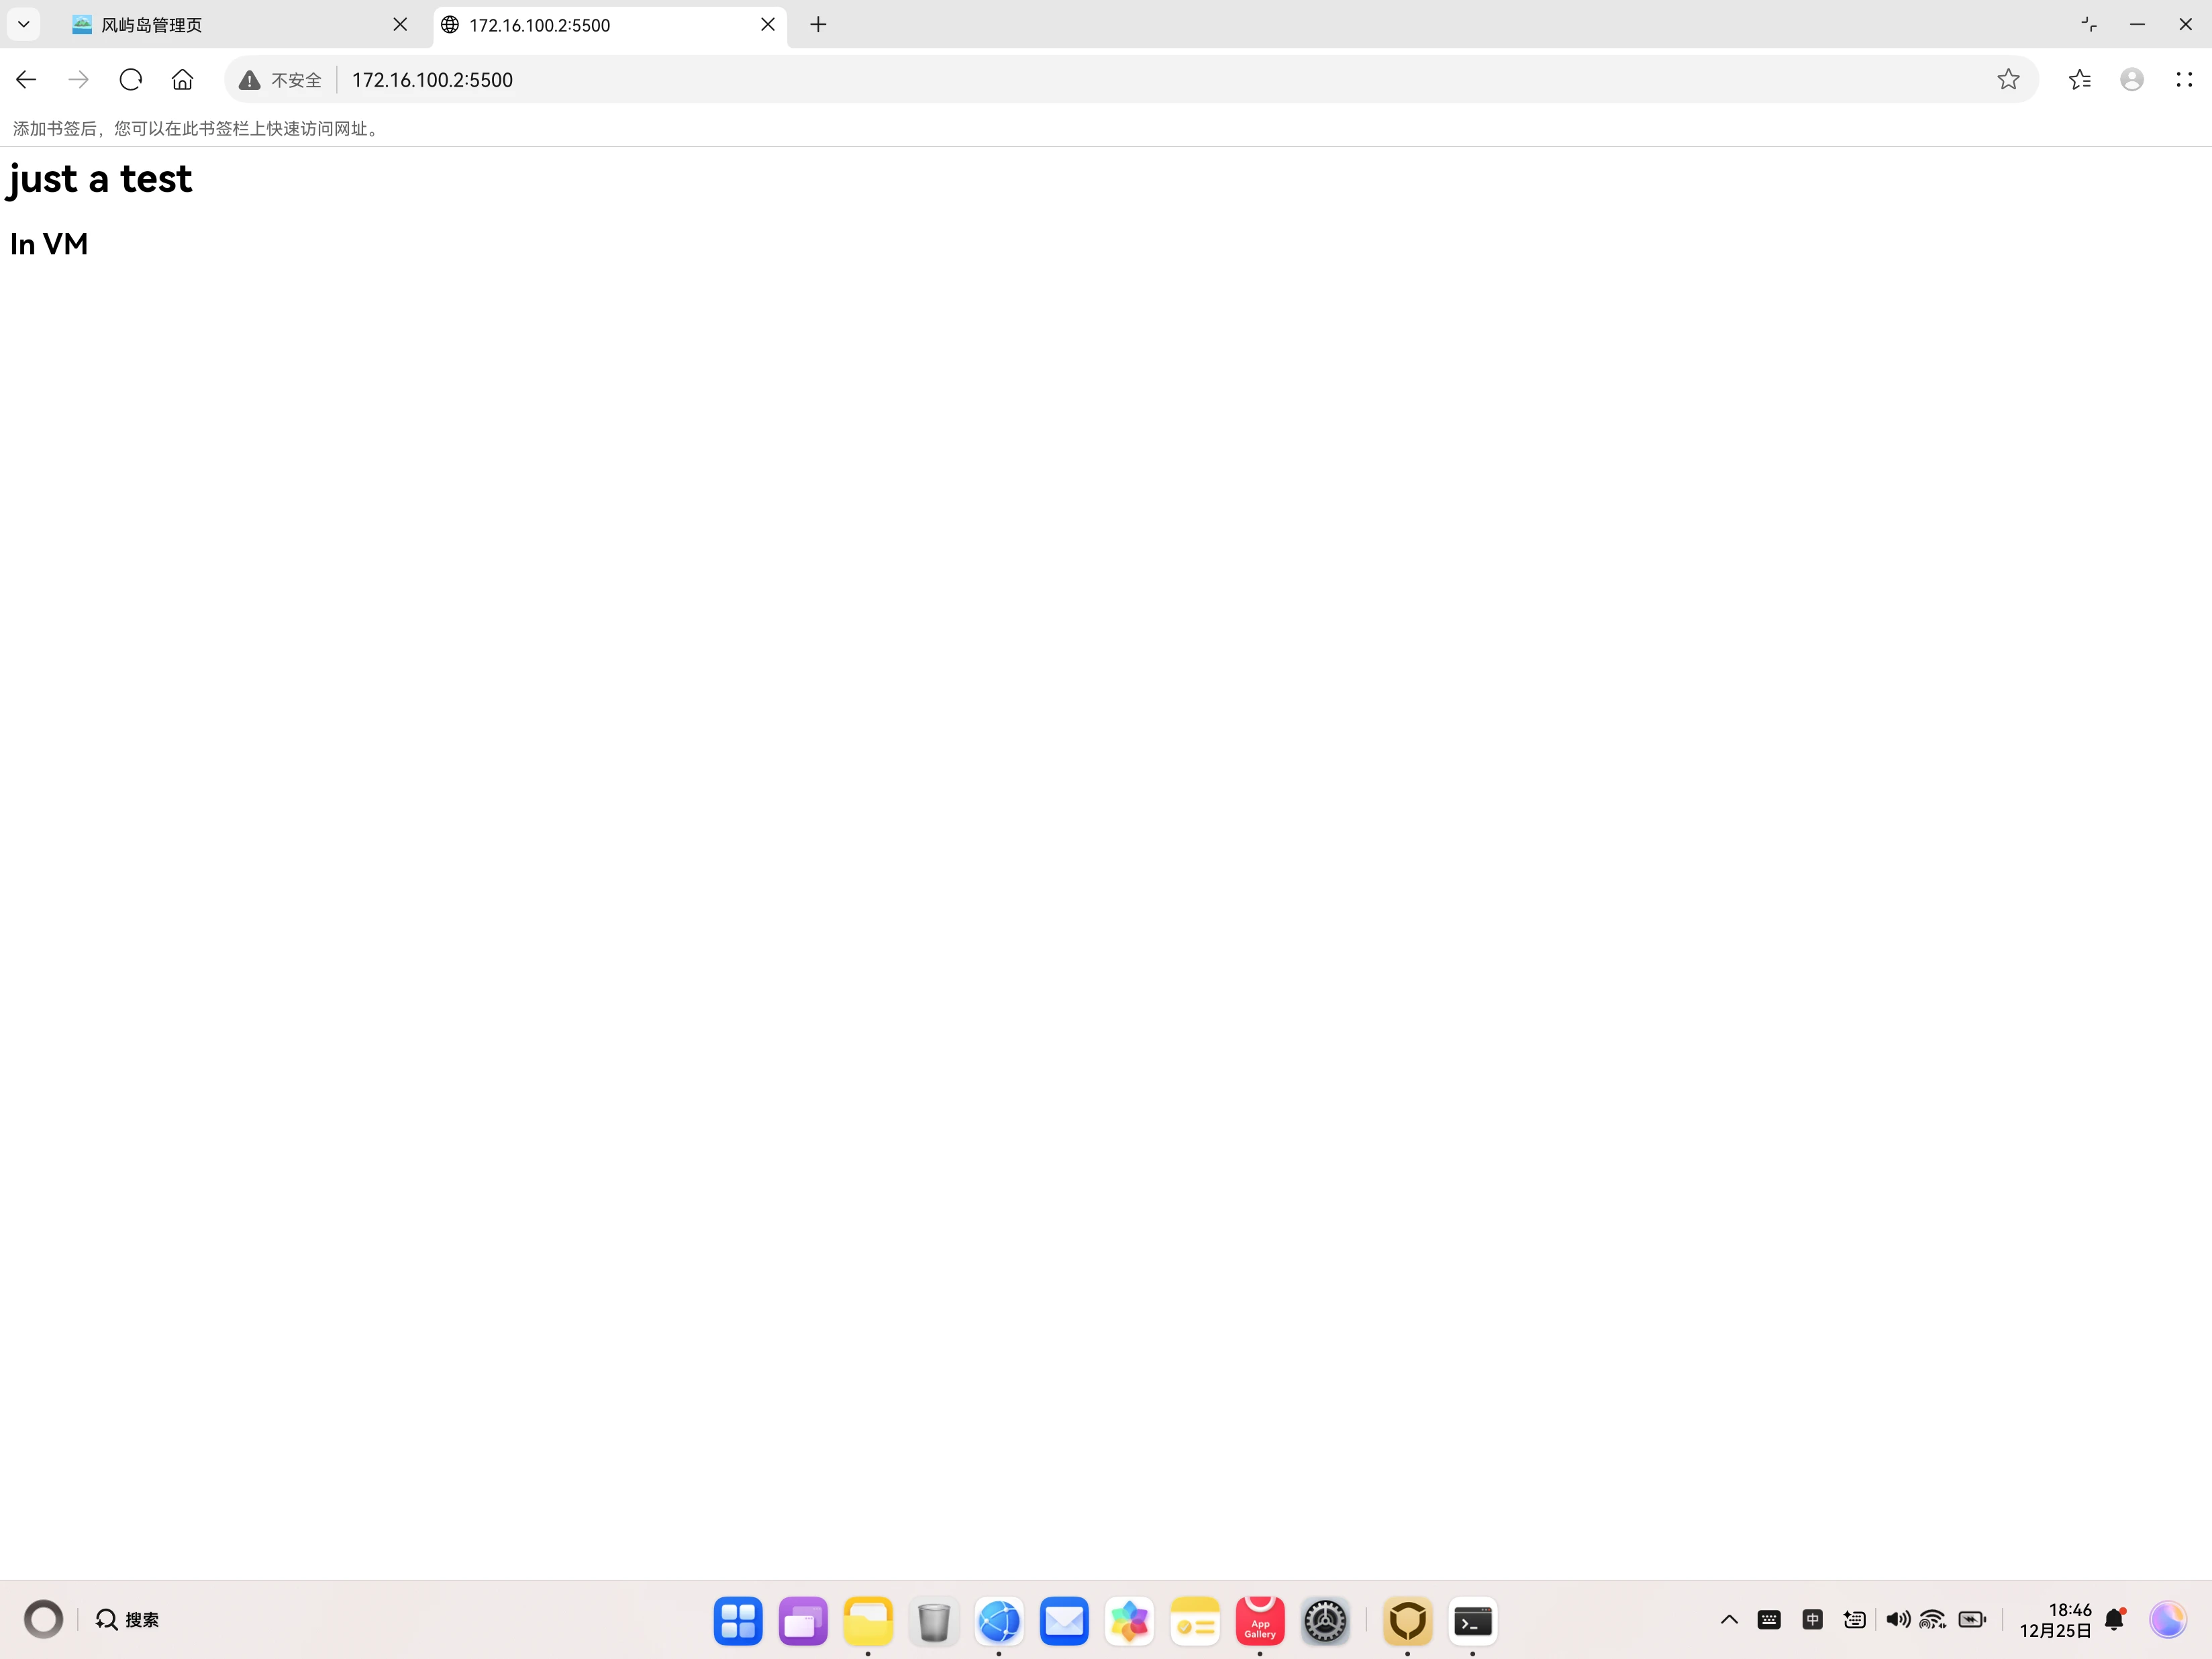Launch the terminal from dock

point(1472,1621)
